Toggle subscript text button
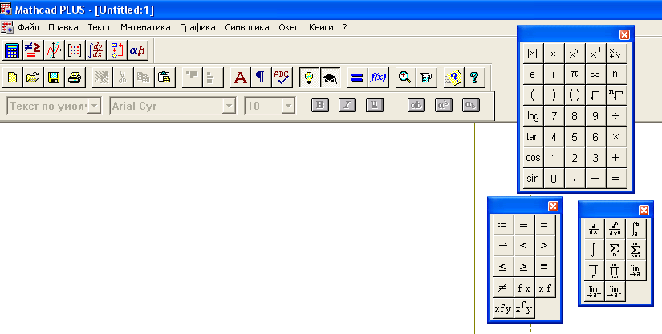662x334 pixels. click(471, 105)
